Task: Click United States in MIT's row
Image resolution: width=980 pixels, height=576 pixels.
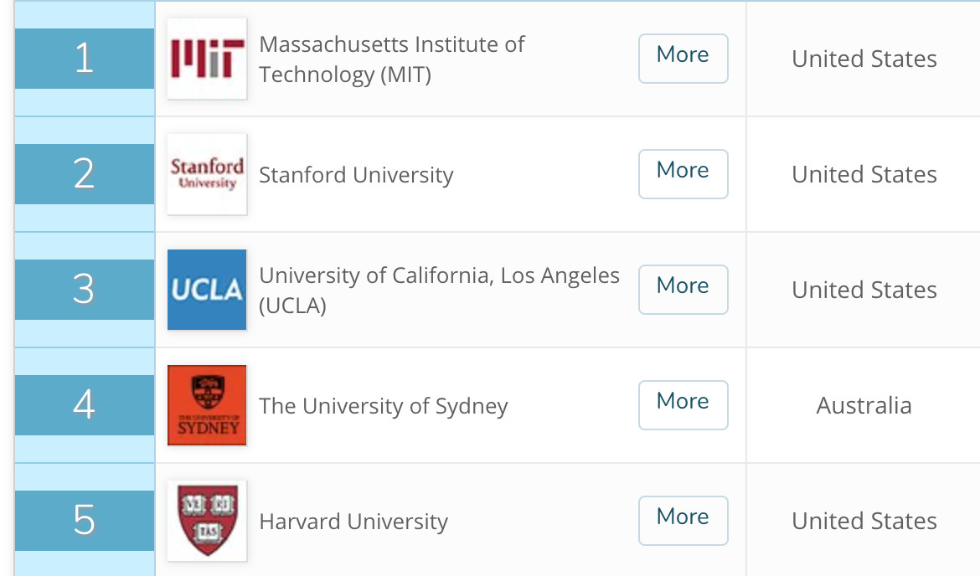Action: click(864, 59)
